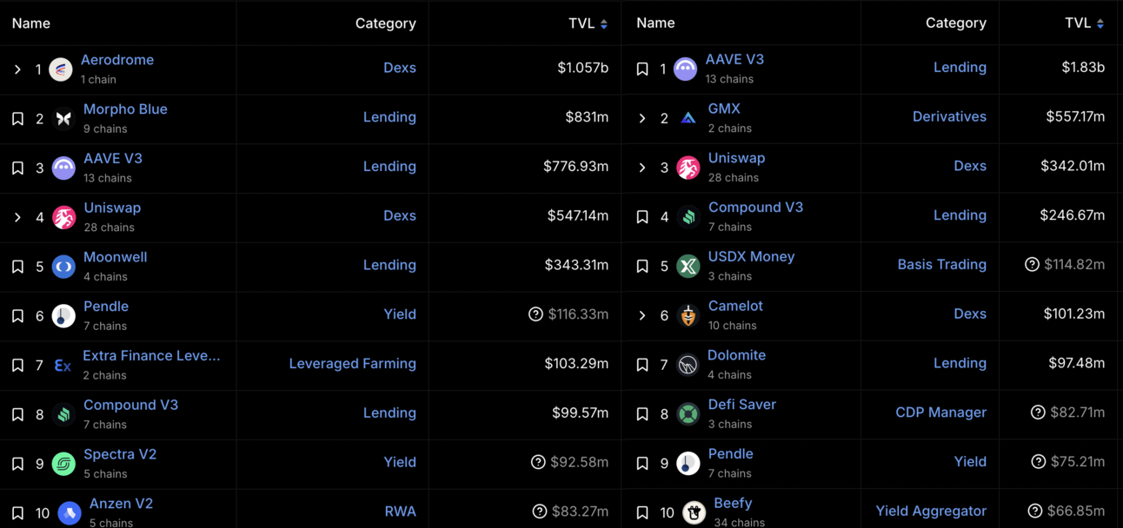Open the Defi Saver protocol link
Screen dimensions: 1123x528
coord(742,405)
